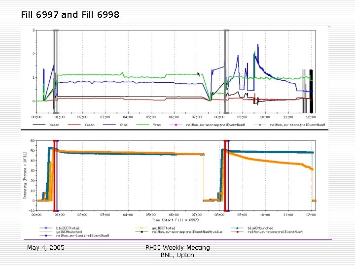The width and height of the screenshot is (355, 266).
Task: Click the second gray vertical event marker near 08:00
Action: click(226, 71)
